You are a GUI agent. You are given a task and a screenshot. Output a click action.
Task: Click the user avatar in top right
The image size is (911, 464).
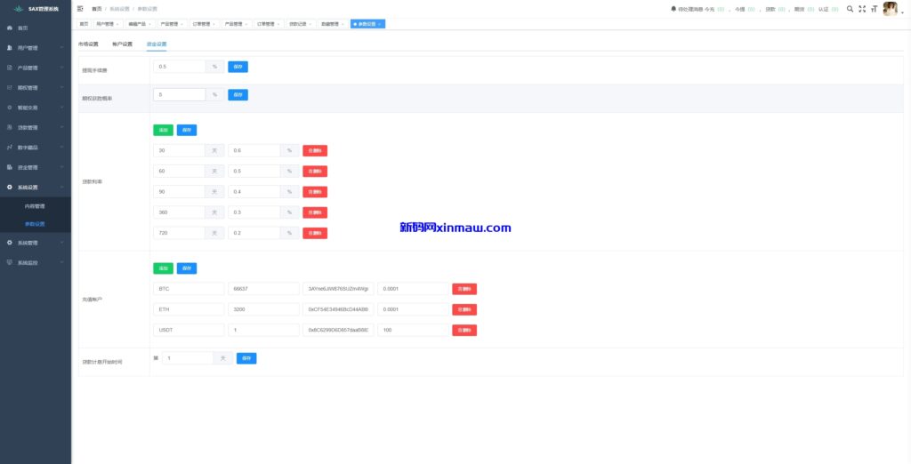click(x=890, y=9)
